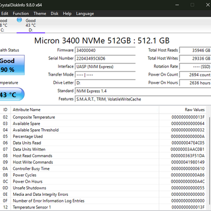Viewport: 211px width, 211px height.
Task: Click the Good 90 % health button
Action: 12,65
